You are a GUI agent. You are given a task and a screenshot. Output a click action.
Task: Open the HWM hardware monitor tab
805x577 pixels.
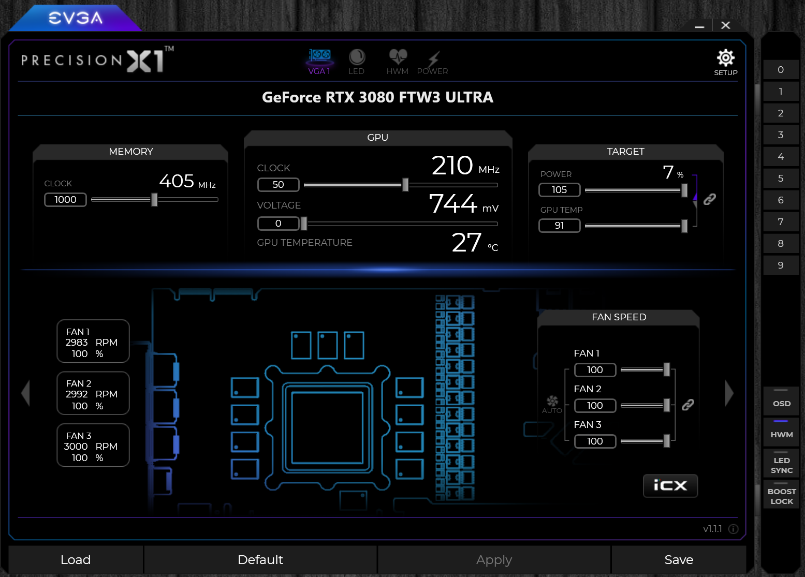[x=398, y=62]
